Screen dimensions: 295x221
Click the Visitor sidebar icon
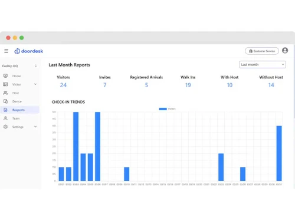click(x=5, y=84)
